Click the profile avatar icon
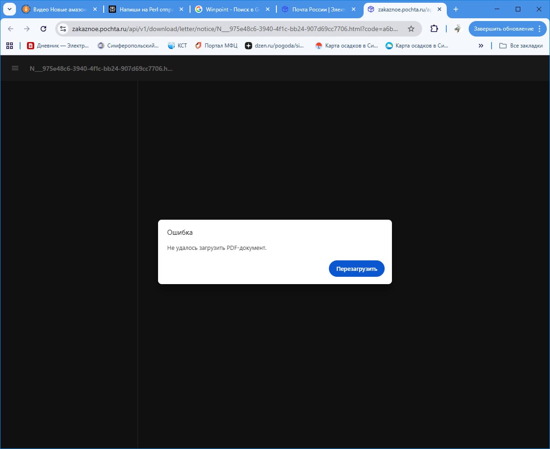The image size is (550, 449). 458,29
